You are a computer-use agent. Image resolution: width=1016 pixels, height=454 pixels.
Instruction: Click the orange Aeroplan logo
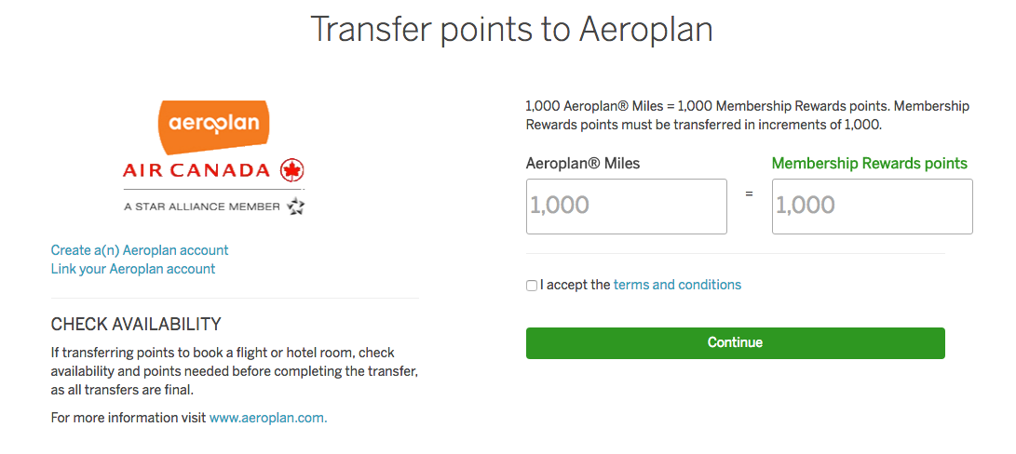pos(214,127)
